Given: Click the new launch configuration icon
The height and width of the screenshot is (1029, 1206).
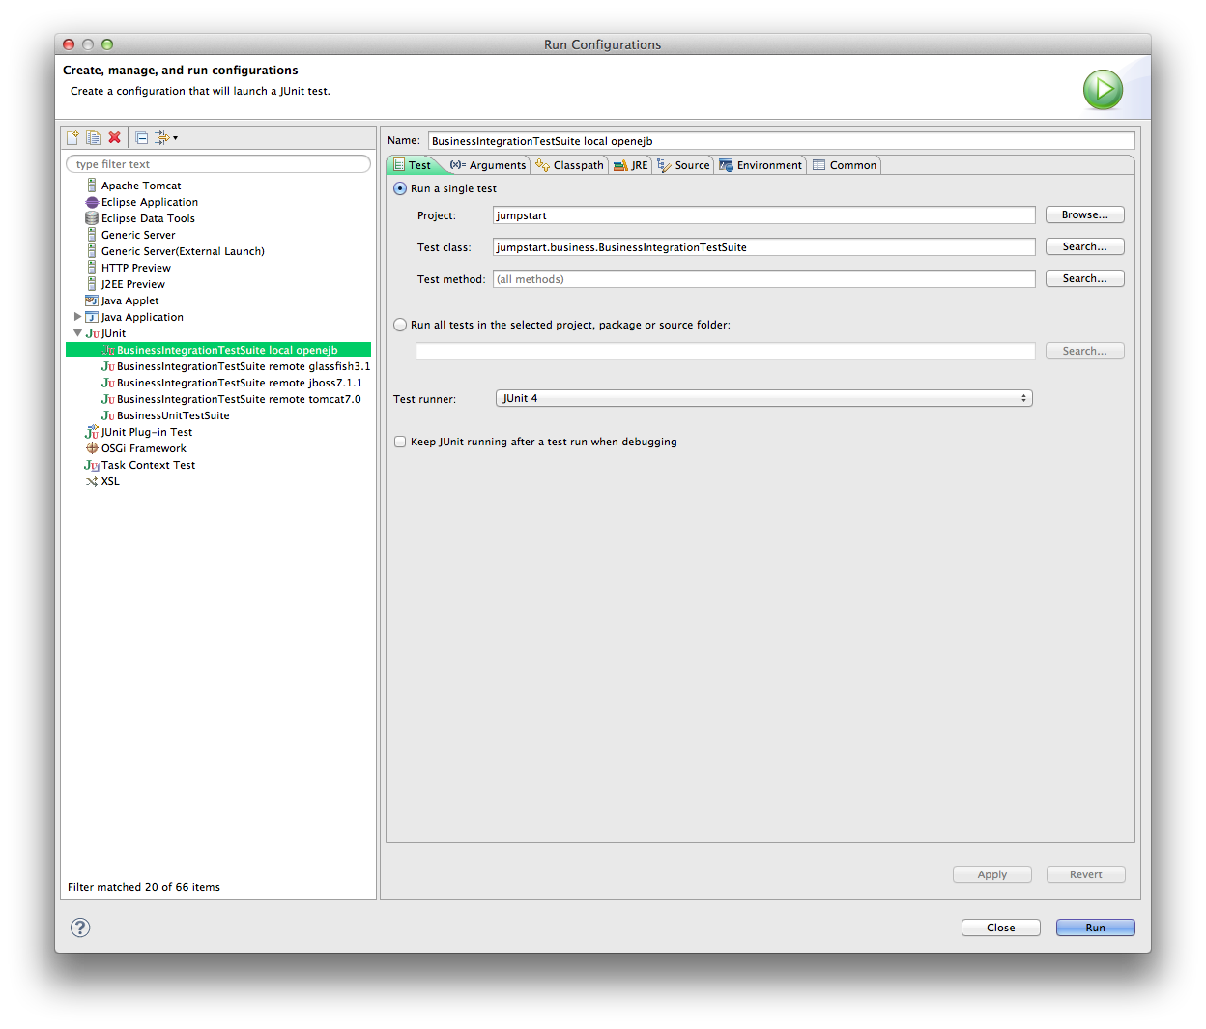Looking at the screenshot, I should [72, 138].
